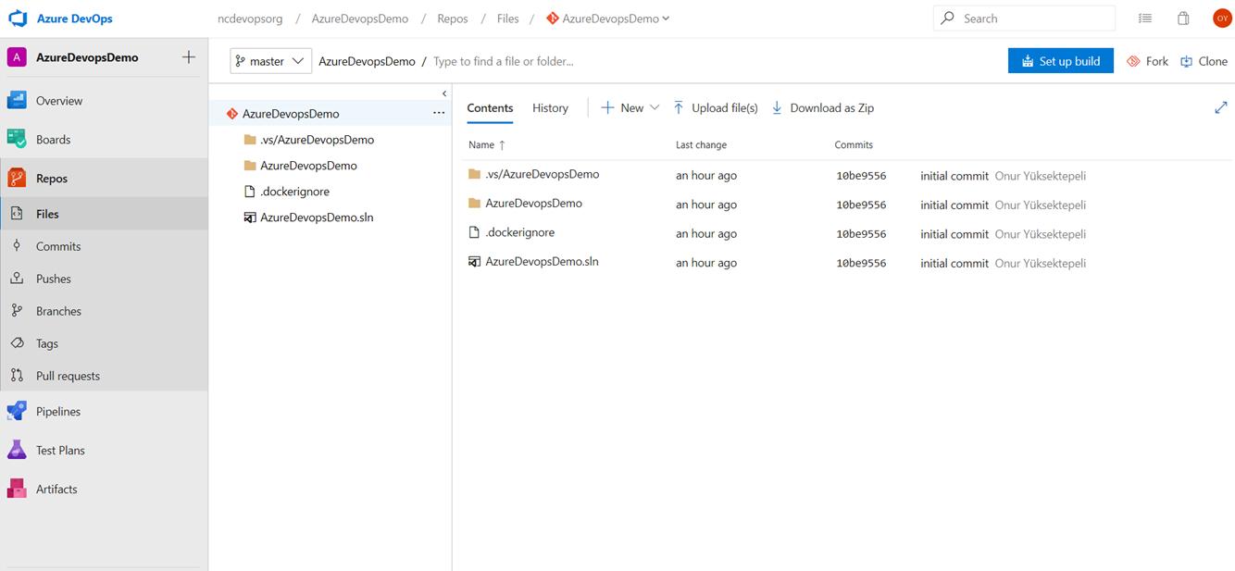Switch to the Contents tab
This screenshot has height=571, width=1235.
(x=490, y=108)
